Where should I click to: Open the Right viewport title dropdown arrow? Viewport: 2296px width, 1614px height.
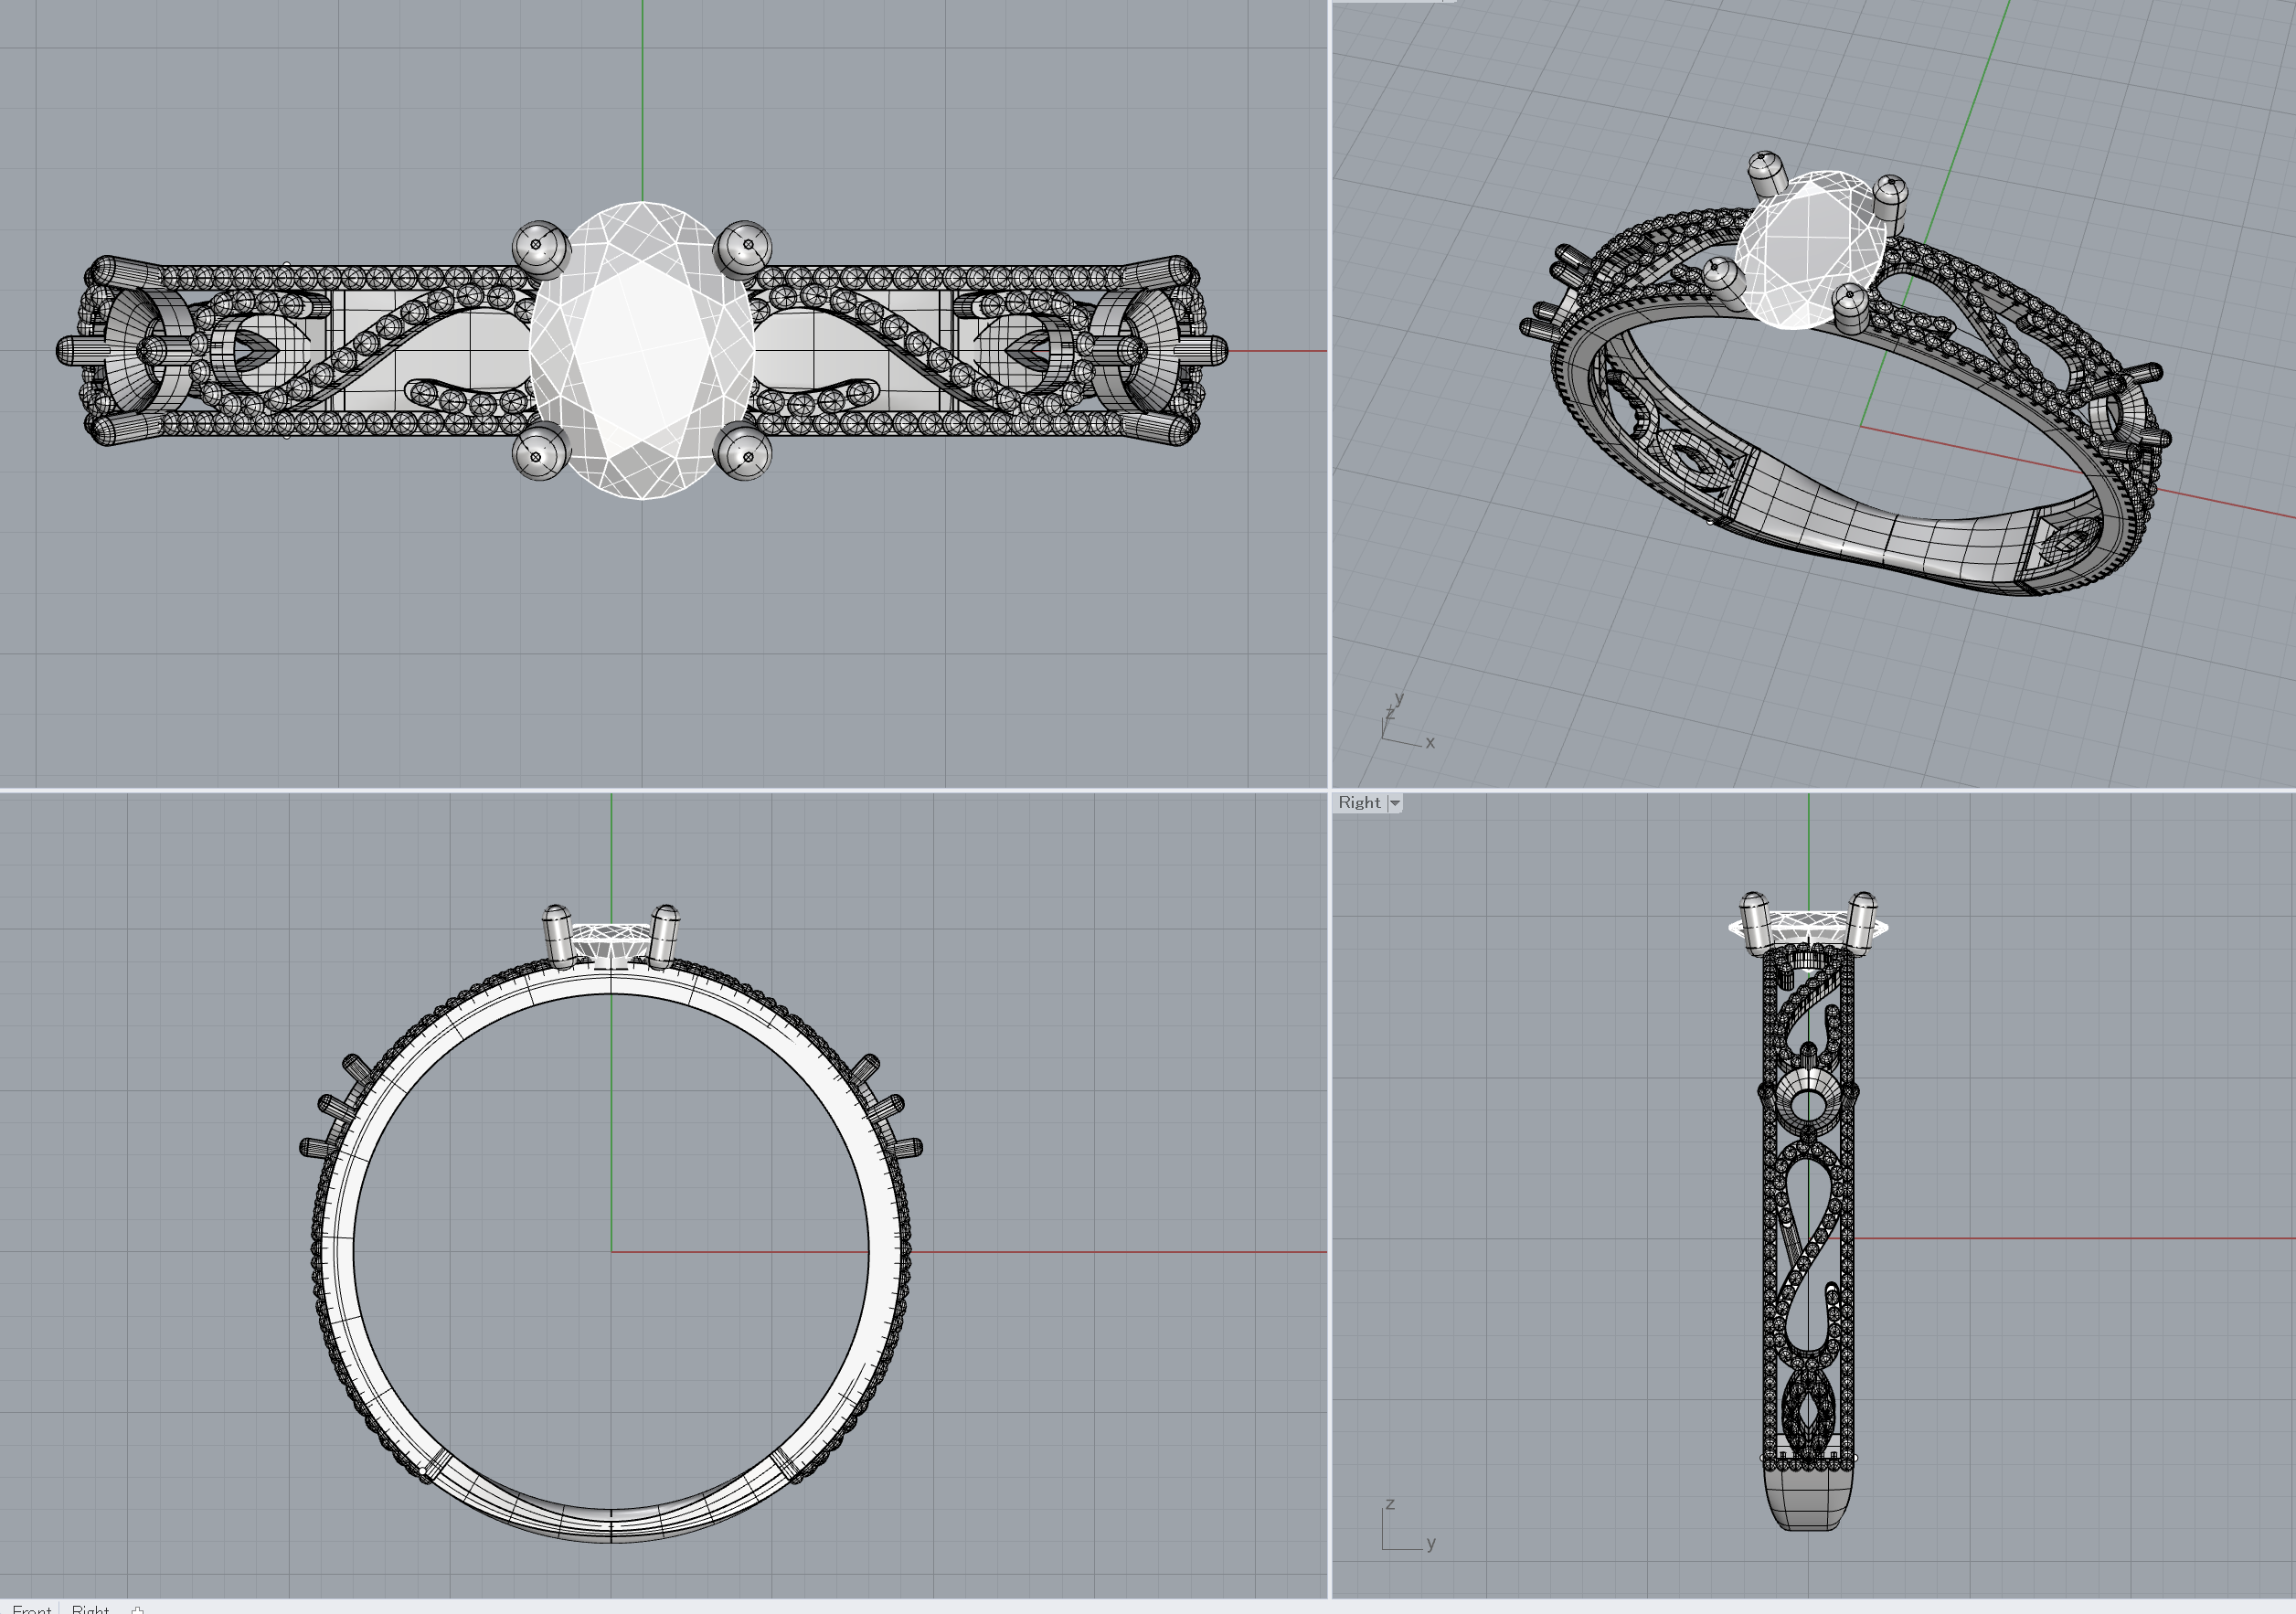(1395, 803)
